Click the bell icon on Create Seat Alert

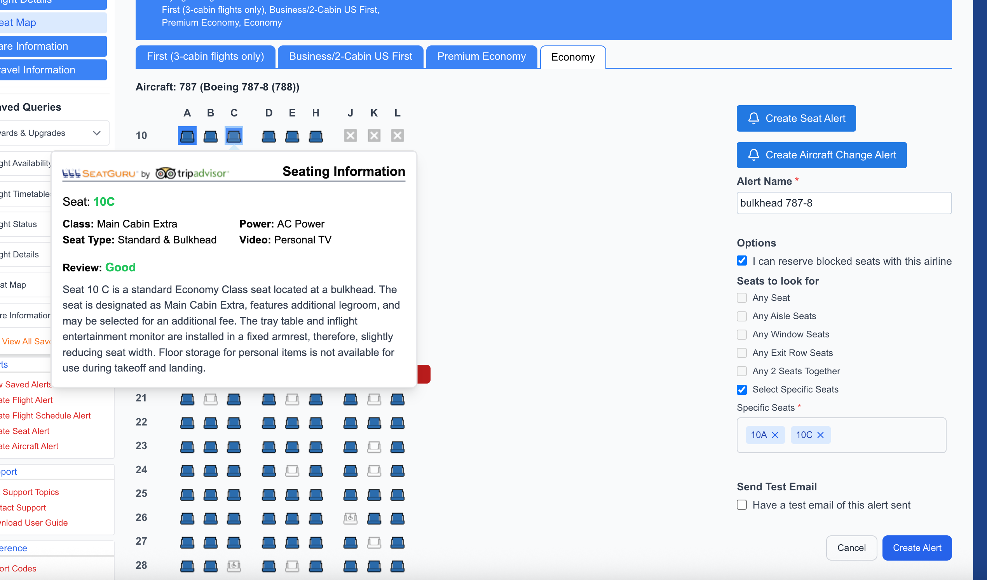click(754, 118)
